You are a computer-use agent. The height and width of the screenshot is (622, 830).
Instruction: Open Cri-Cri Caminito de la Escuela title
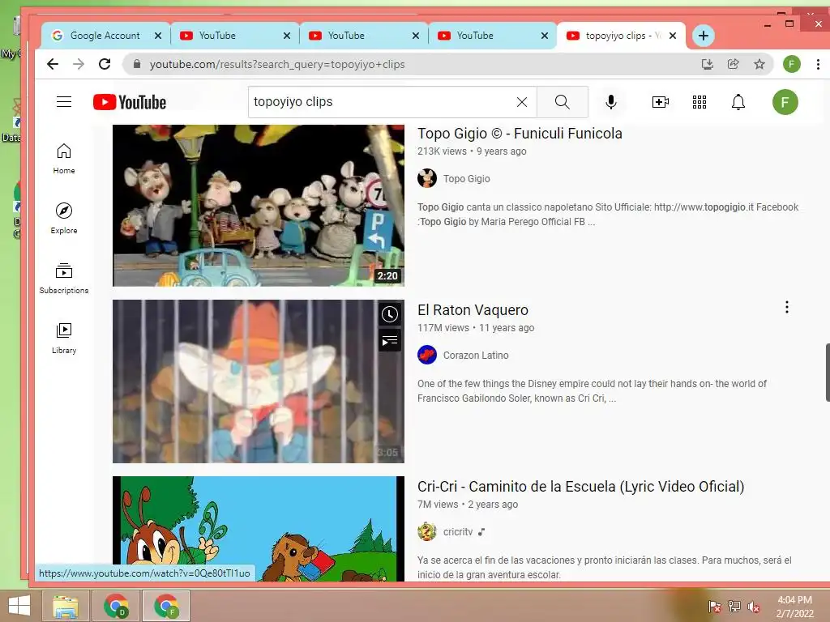pyautogui.click(x=580, y=487)
